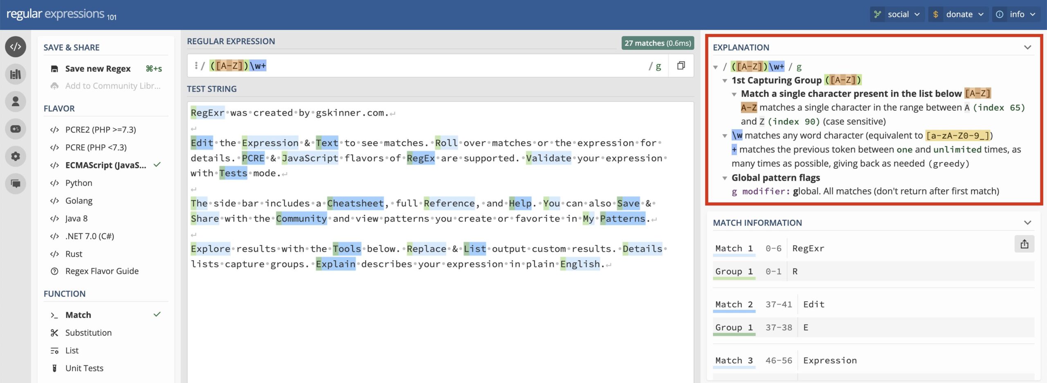This screenshot has height=383, width=1047.
Task: Click the account profile sidebar icon
Action: pos(16,101)
